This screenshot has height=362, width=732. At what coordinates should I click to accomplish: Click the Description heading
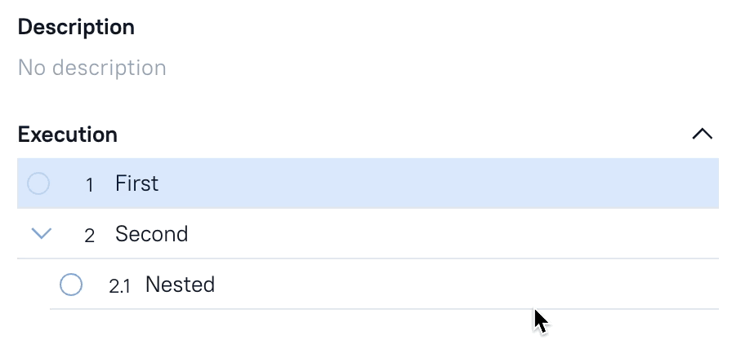[76, 27]
